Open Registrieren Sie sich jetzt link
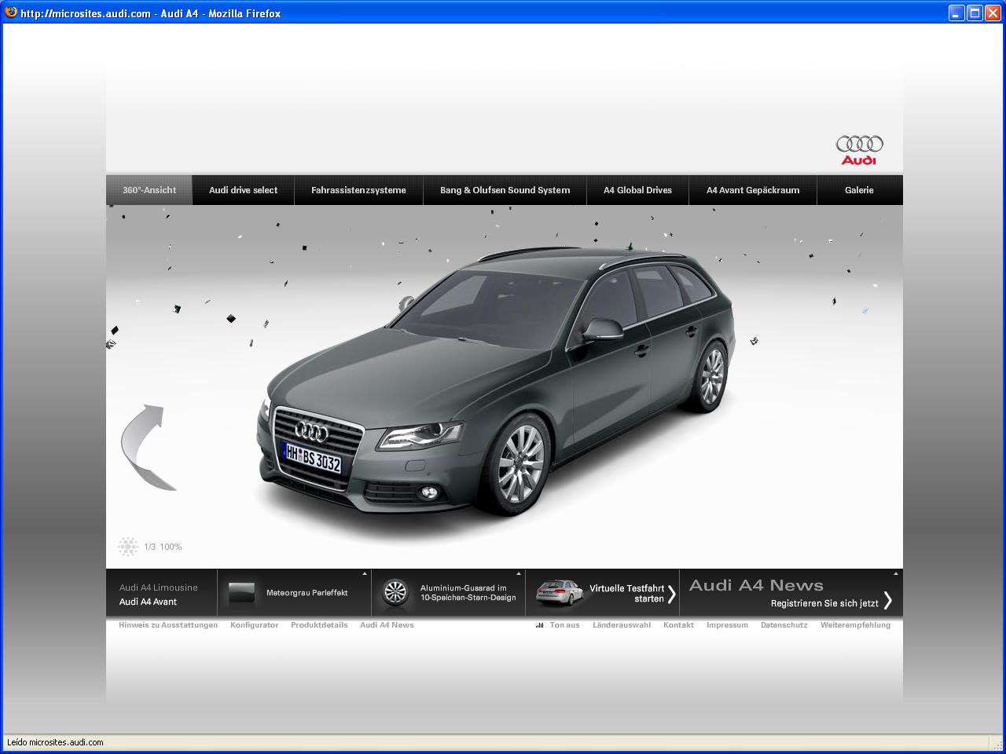Viewport: 1006px width, 754px height. tap(824, 603)
